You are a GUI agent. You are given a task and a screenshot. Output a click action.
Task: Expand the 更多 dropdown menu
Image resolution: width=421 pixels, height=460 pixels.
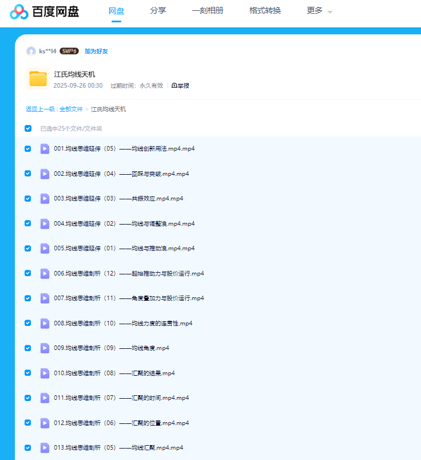point(319,11)
